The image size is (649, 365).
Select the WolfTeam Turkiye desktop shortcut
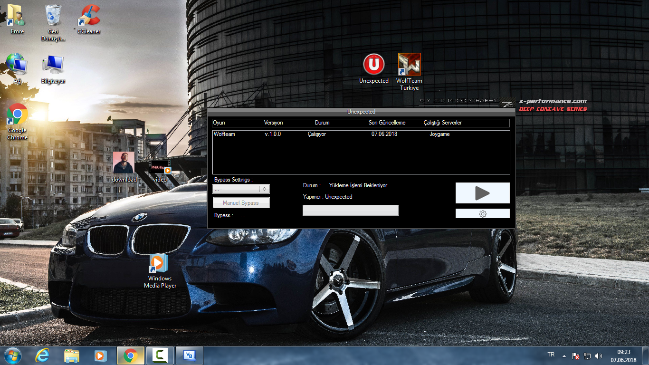point(409,72)
